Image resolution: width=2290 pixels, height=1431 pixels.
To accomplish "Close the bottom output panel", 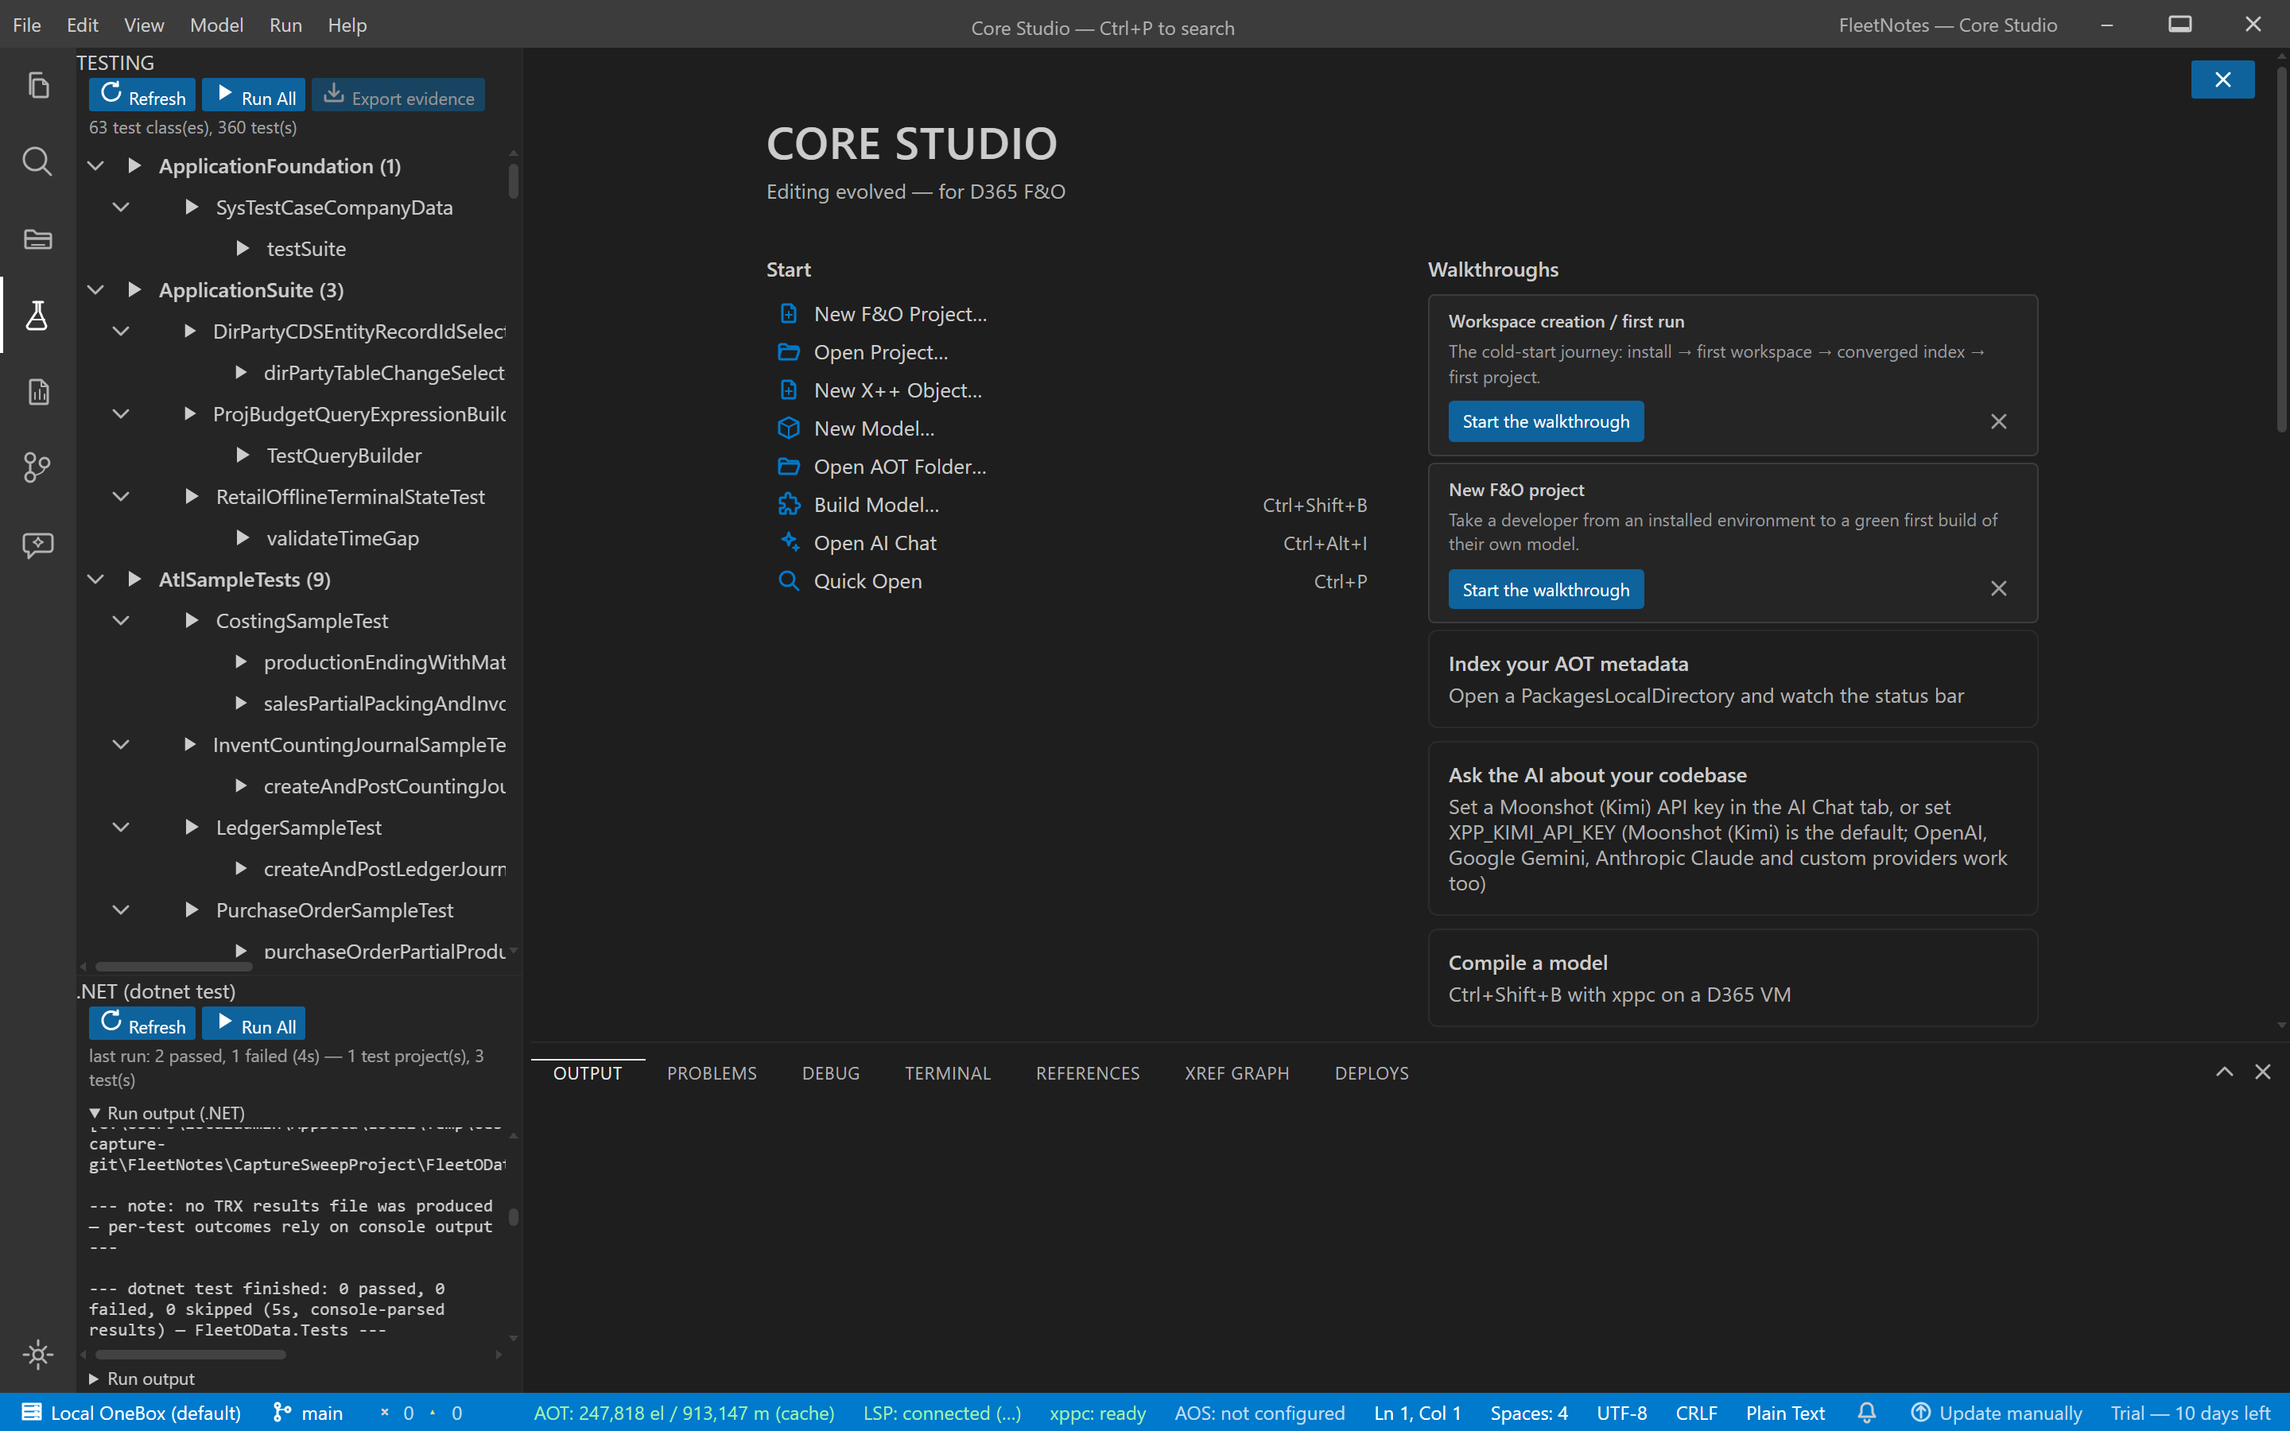I will (x=2262, y=1072).
